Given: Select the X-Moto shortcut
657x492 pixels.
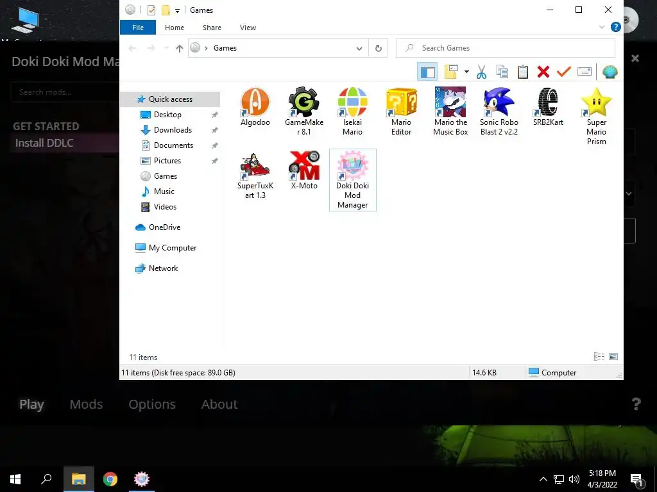Looking at the screenshot, I should pyautogui.click(x=303, y=170).
